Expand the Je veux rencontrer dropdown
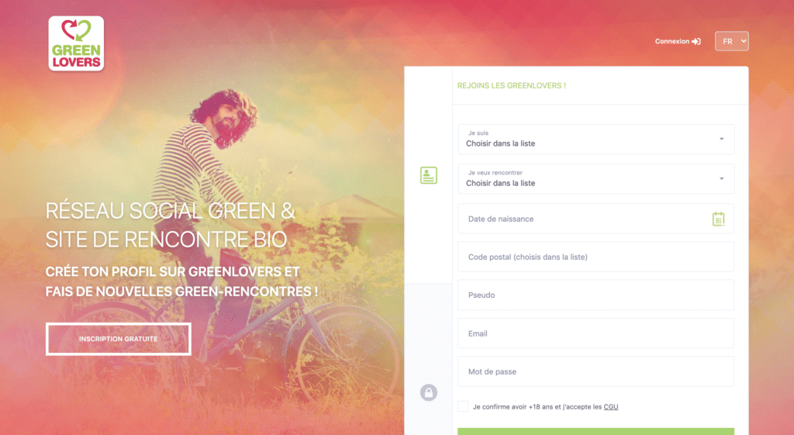 click(x=596, y=179)
